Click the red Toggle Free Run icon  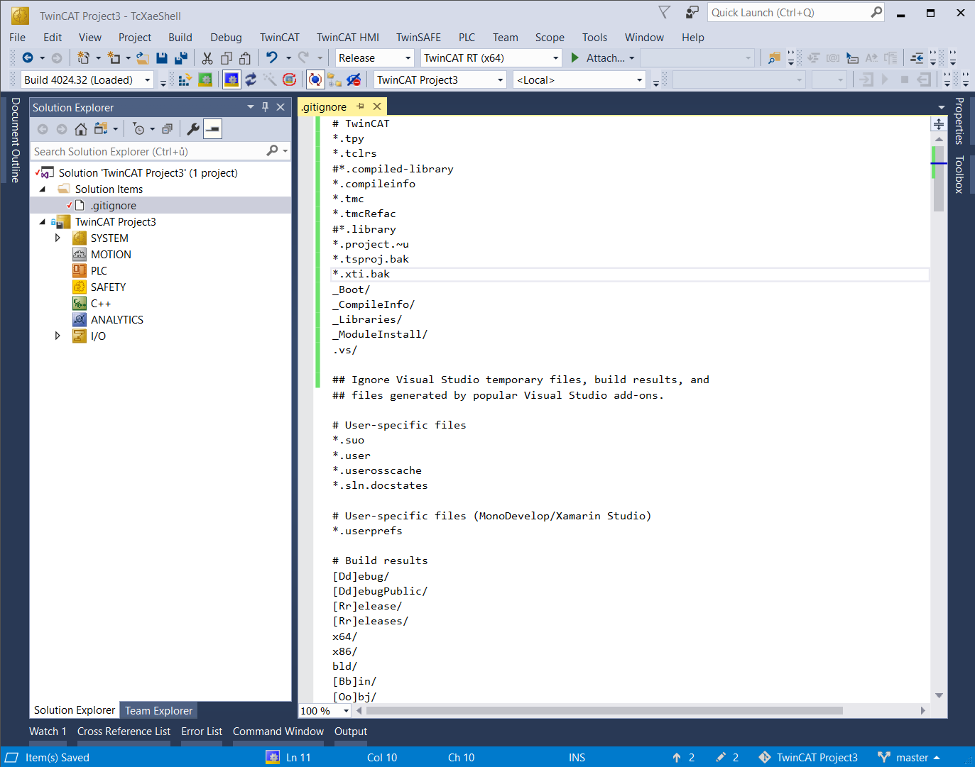coord(289,79)
